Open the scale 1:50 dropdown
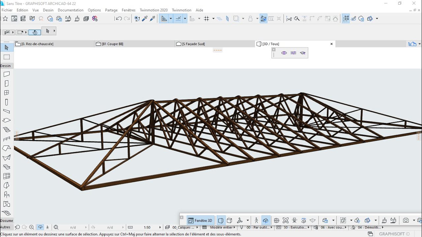Screen dimensions: 422x237 pyautogui.click(x=147, y=227)
